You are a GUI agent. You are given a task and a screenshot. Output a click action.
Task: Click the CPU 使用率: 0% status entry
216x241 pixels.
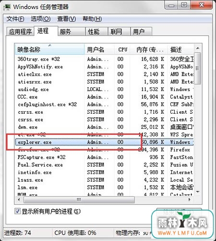pyautogui.click(x=75, y=233)
